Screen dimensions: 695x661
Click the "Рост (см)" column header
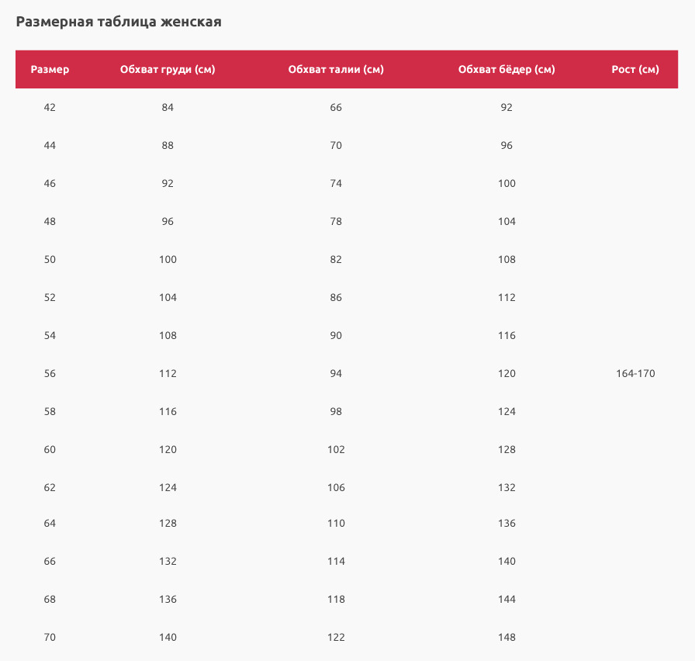[x=635, y=70]
